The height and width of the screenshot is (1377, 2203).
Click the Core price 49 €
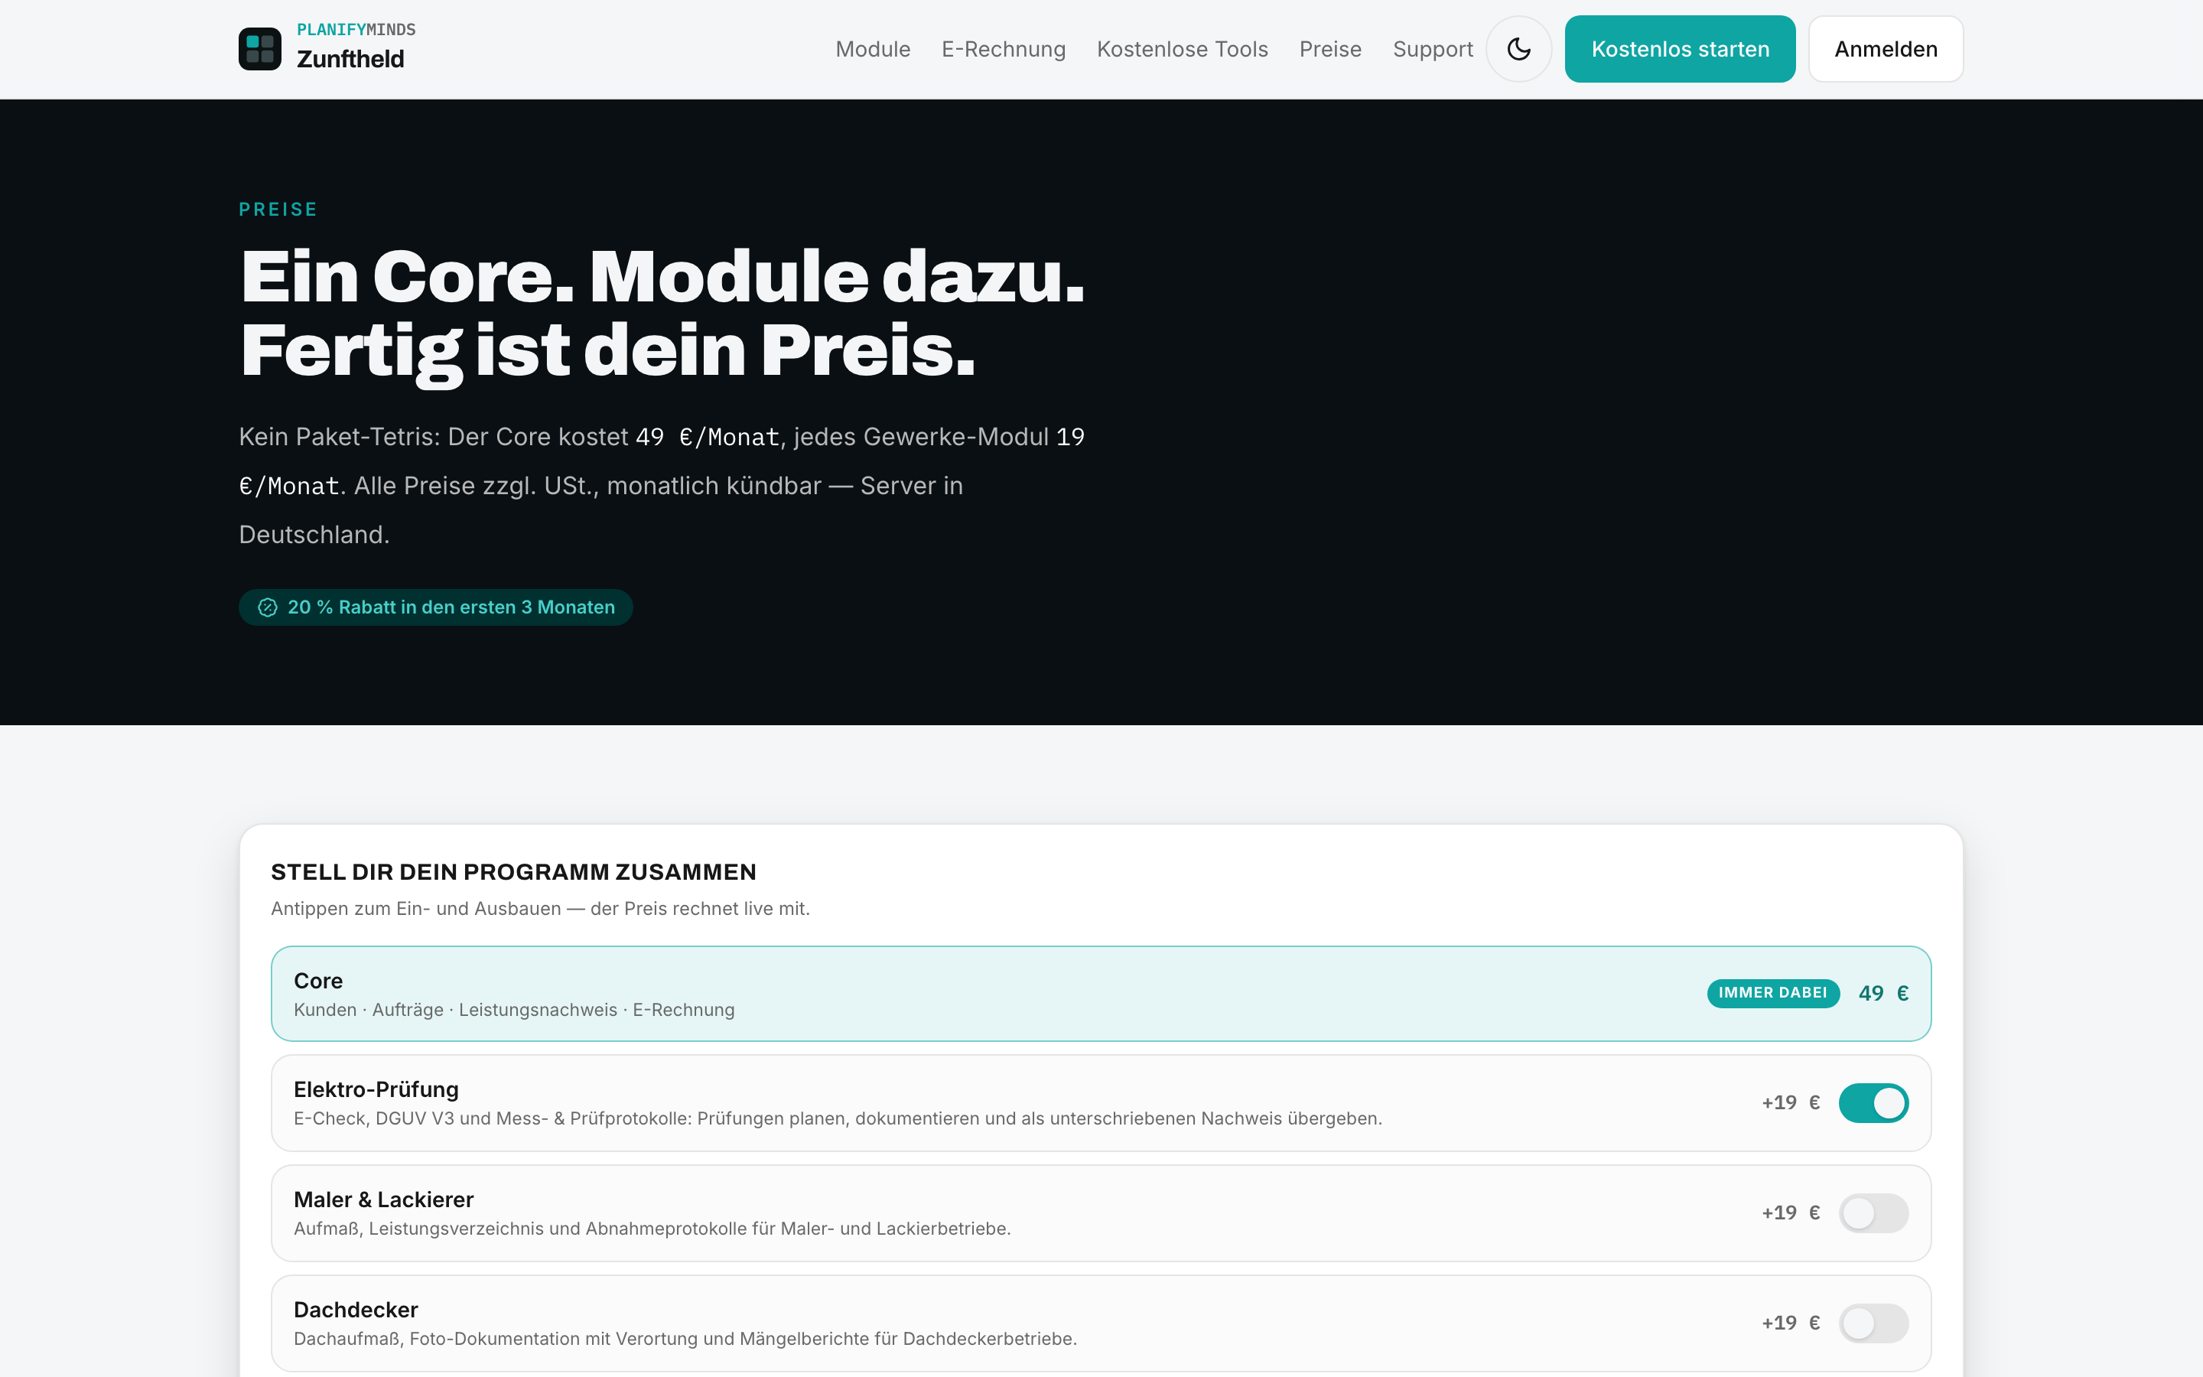(x=1882, y=994)
